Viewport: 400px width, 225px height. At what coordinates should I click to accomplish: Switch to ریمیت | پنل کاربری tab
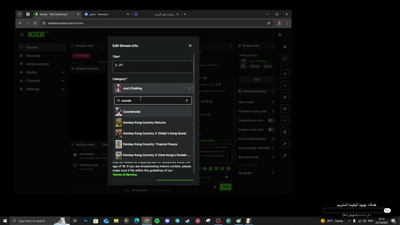coord(156,14)
